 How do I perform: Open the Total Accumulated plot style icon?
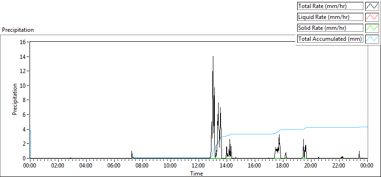(x=372, y=39)
